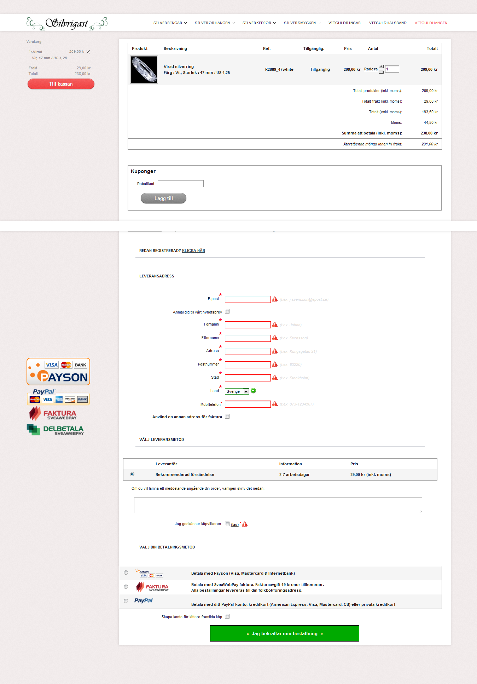Open the '(läs)' terms link
This screenshot has height=684, width=477.
(235, 524)
